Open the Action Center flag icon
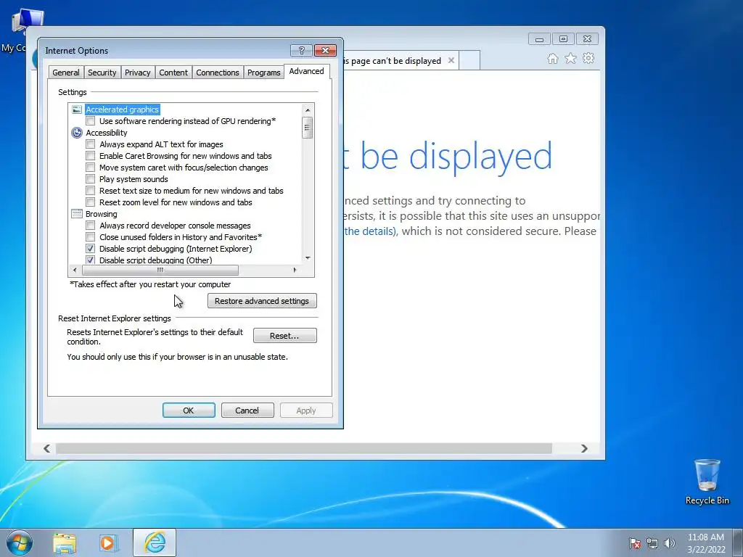The height and width of the screenshot is (557, 743). coord(634,543)
